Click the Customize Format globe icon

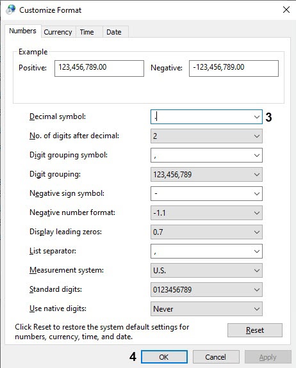tap(10, 10)
